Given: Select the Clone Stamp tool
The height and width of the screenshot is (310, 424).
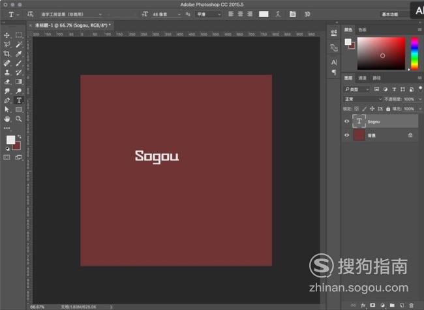Looking at the screenshot, I should (x=7, y=72).
